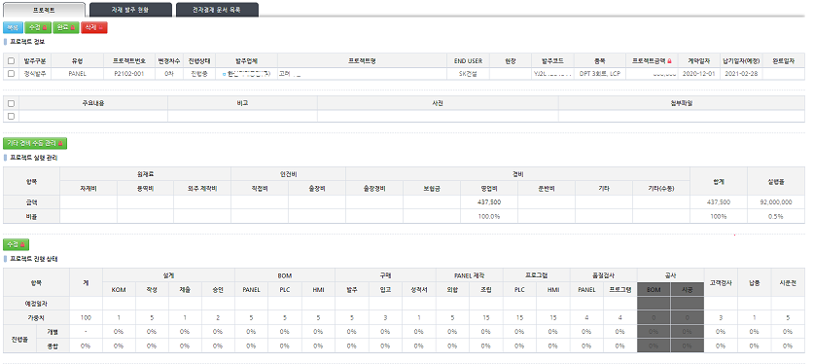Open 기타 경비 수동 관리 button
The height and width of the screenshot is (364, 813).
35,143
